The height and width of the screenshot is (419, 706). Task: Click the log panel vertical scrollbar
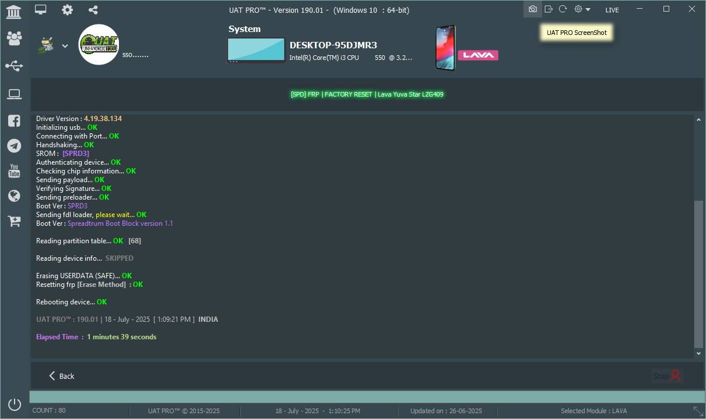pyautogui.click(x=698, y=274)
